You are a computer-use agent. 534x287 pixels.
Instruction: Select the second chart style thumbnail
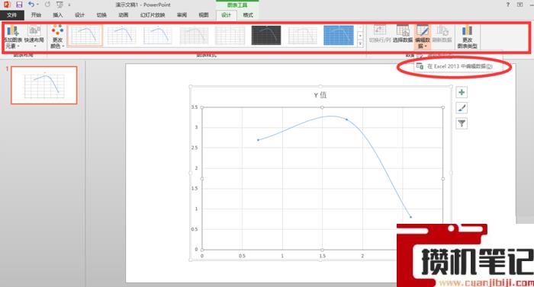(121, 35)
